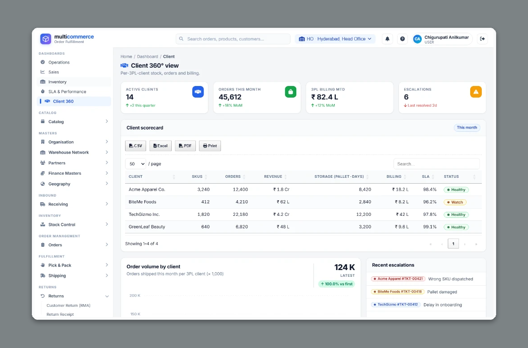Click the search magnifier icon in top bar

coord(181,39)
